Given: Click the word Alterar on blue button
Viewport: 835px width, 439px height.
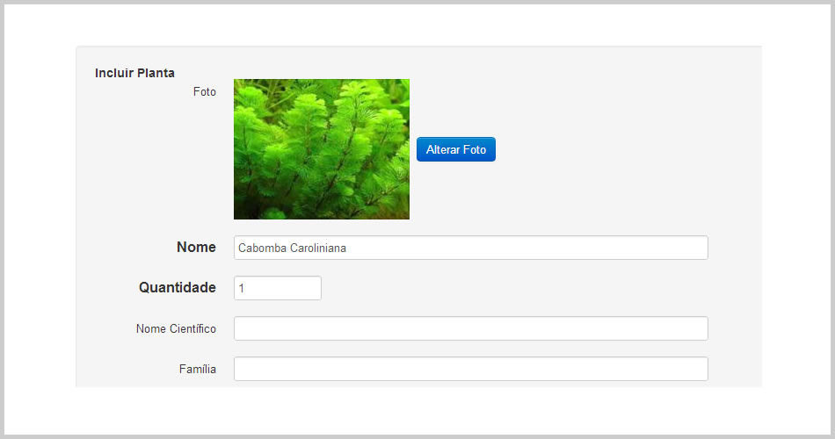Looking at the screenshot, I should 442,149.
